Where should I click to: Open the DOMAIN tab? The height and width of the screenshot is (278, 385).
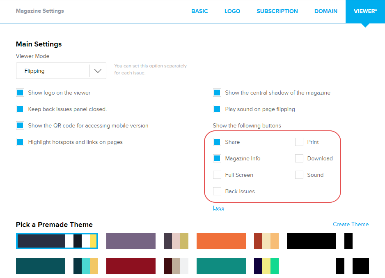click(x=326, y=11)
